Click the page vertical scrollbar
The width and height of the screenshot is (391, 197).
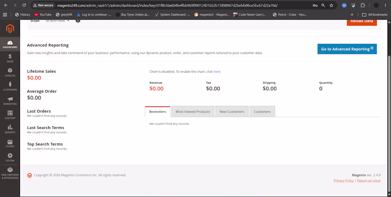(x=389, y=125)
